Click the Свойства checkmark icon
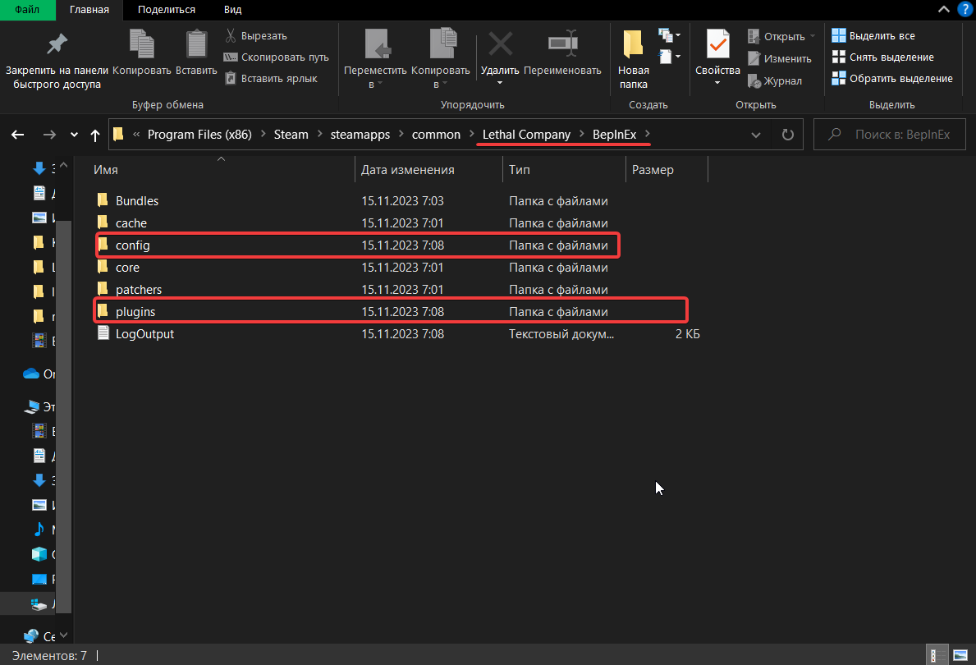Viewport: 976px width, 665px height. pos(717,45)
